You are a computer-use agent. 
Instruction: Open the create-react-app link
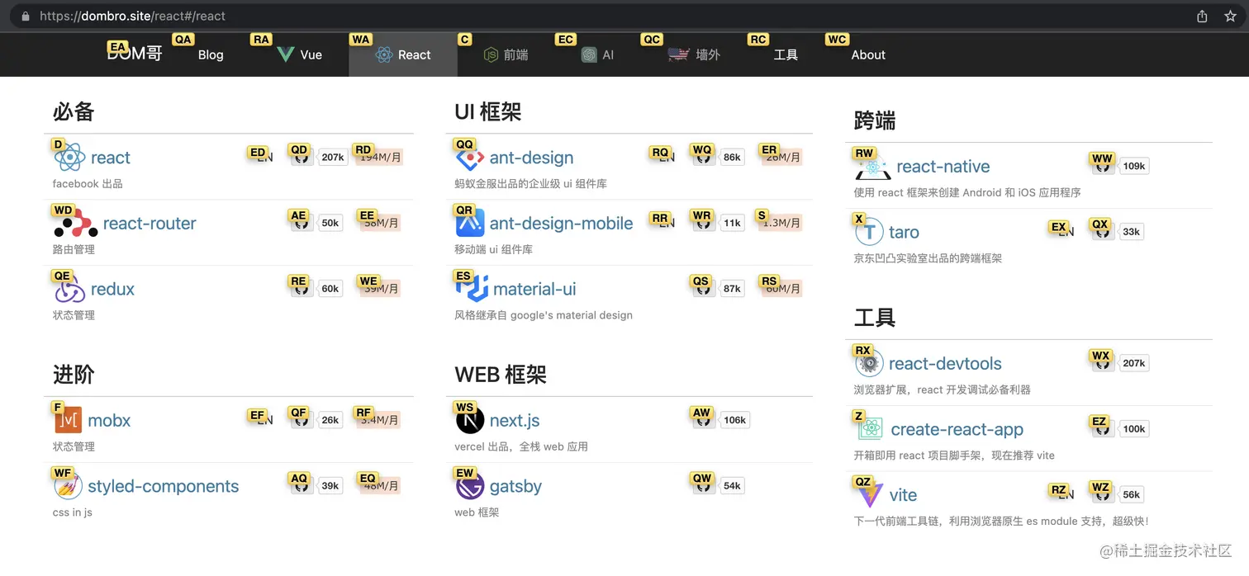click(957, 430)
